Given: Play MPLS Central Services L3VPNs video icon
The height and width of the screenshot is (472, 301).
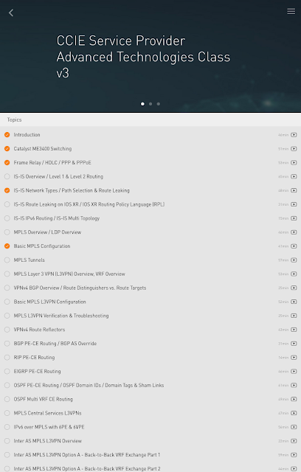Looking at the screenshot, I should tap(294, 413).
